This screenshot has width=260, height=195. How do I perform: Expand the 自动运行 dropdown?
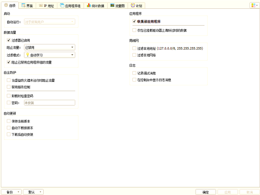point(50,22)
